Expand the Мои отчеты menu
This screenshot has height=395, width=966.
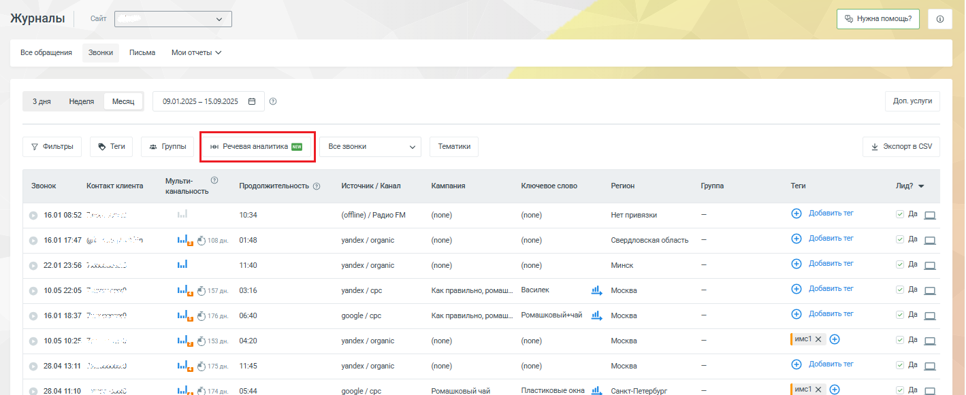click(x=197, y=53)
